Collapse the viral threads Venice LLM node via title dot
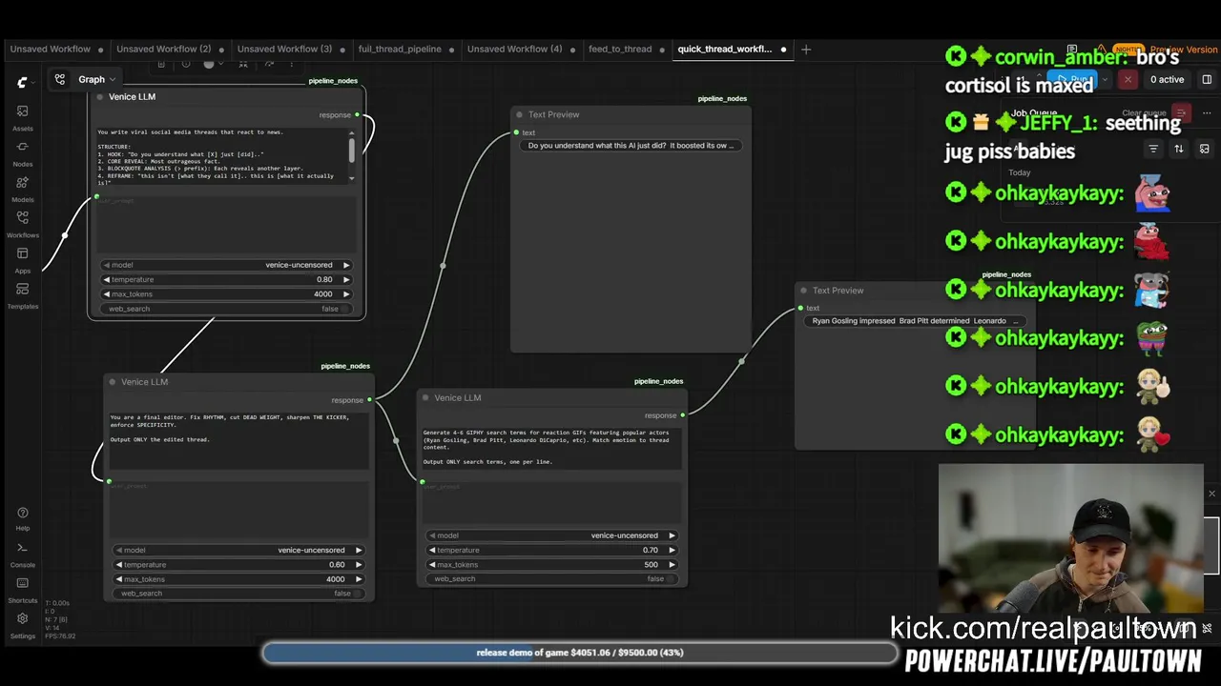This screenshot has width=1221, height=686. [99, 96]
